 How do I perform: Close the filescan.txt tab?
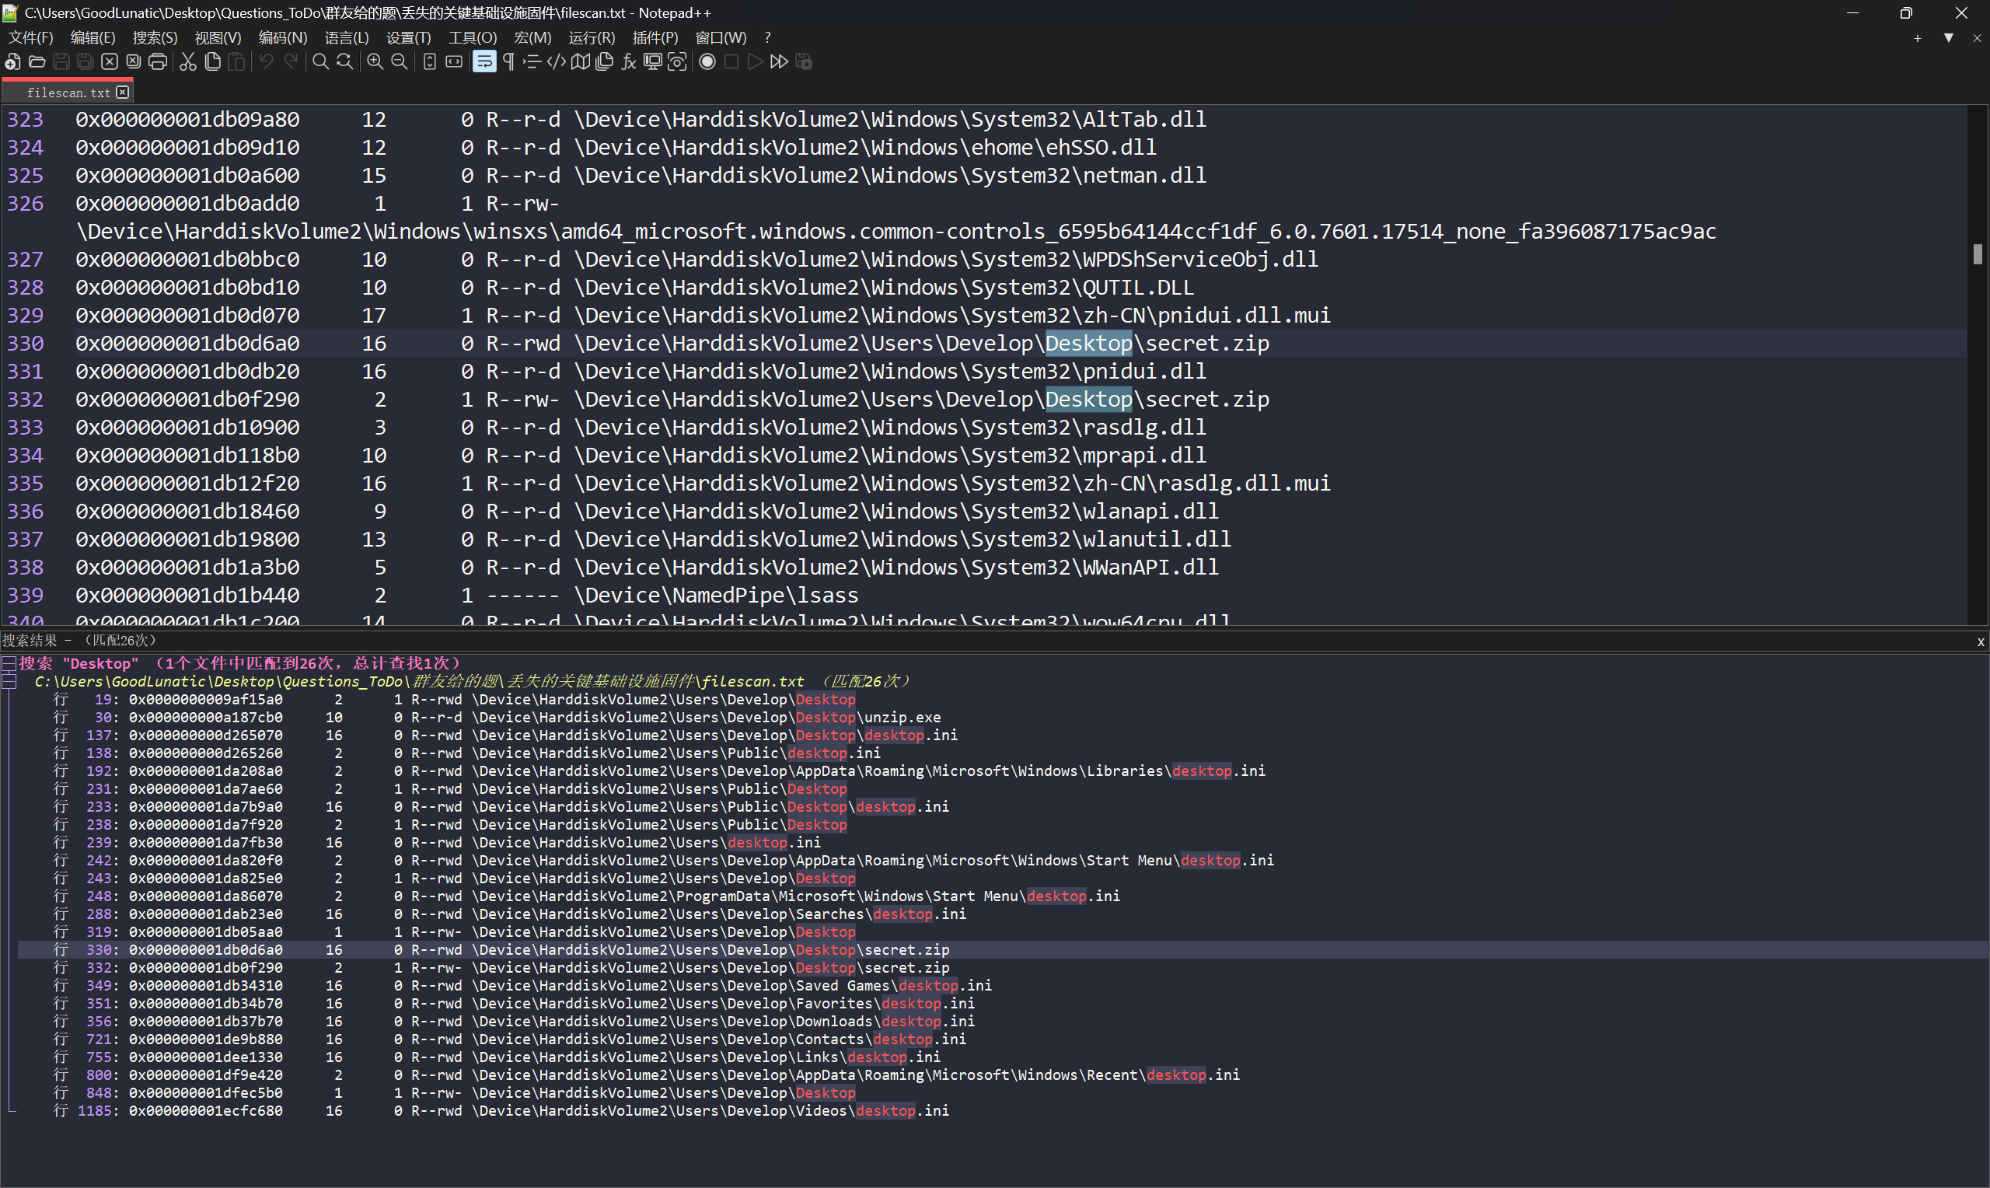[122, 92]
